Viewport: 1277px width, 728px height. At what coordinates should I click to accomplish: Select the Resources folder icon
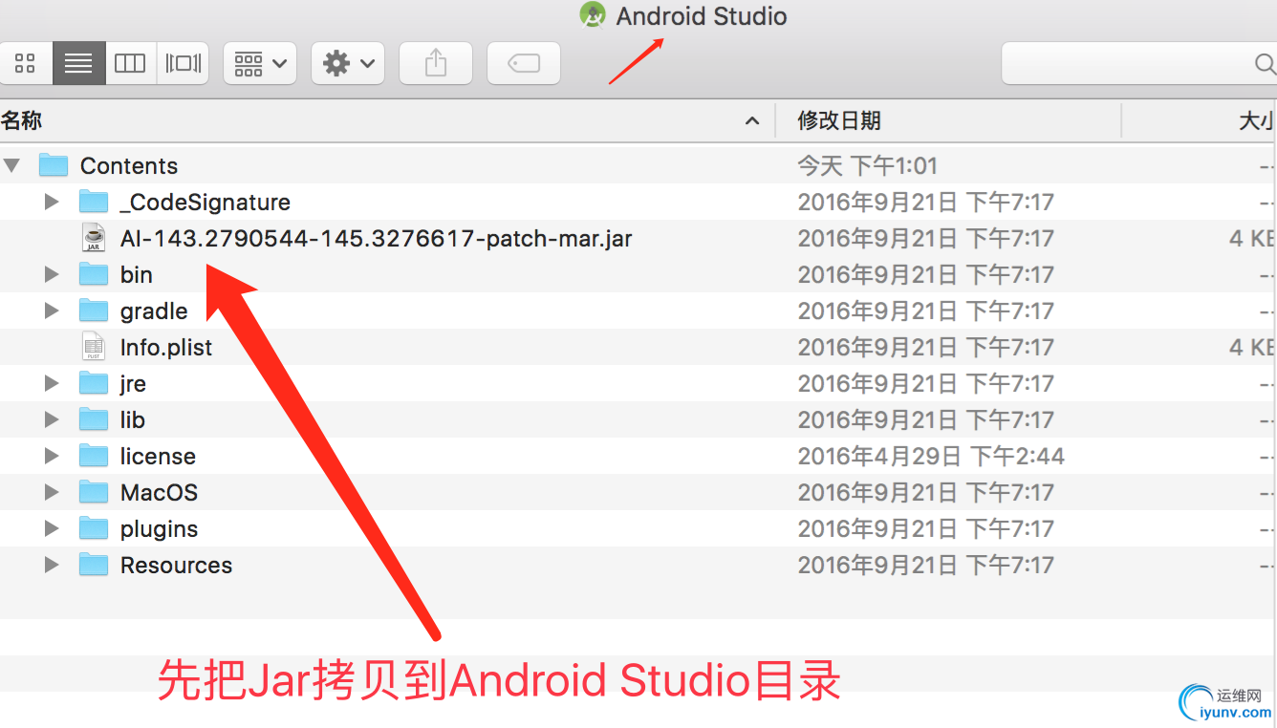(94, 565)
